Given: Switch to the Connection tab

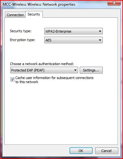Looking at the screenshot, I should [x=15, y=15].
